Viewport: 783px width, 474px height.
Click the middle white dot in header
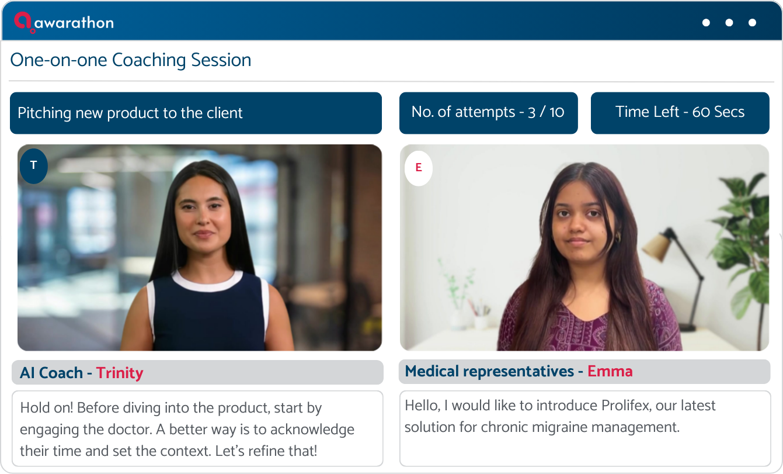click(x=729, y=23)
